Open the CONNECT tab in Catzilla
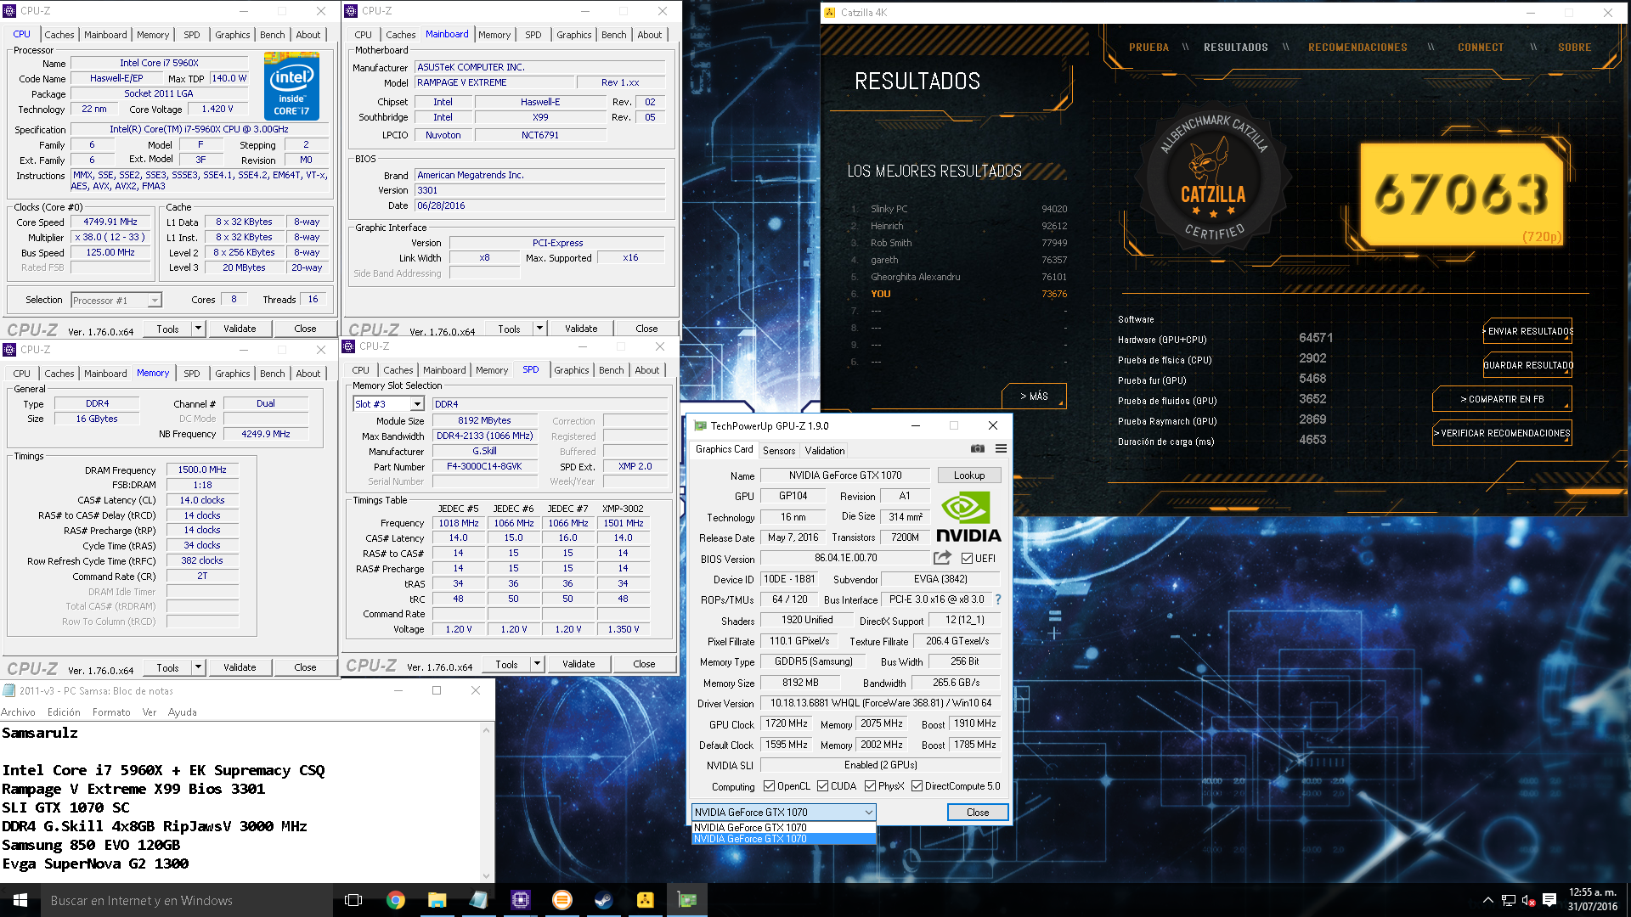Viewport: 1631px width, 917px height. pos(1481,48)
